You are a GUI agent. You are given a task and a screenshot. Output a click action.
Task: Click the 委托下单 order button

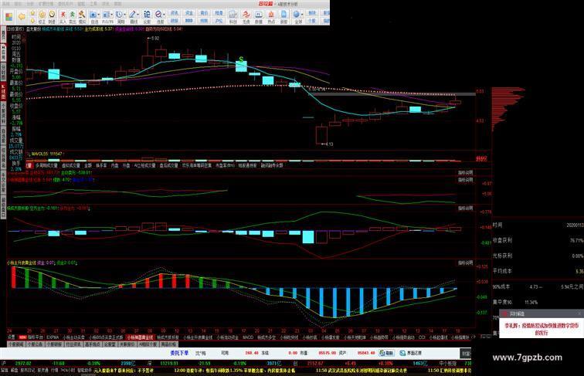(x=179, y=353)
